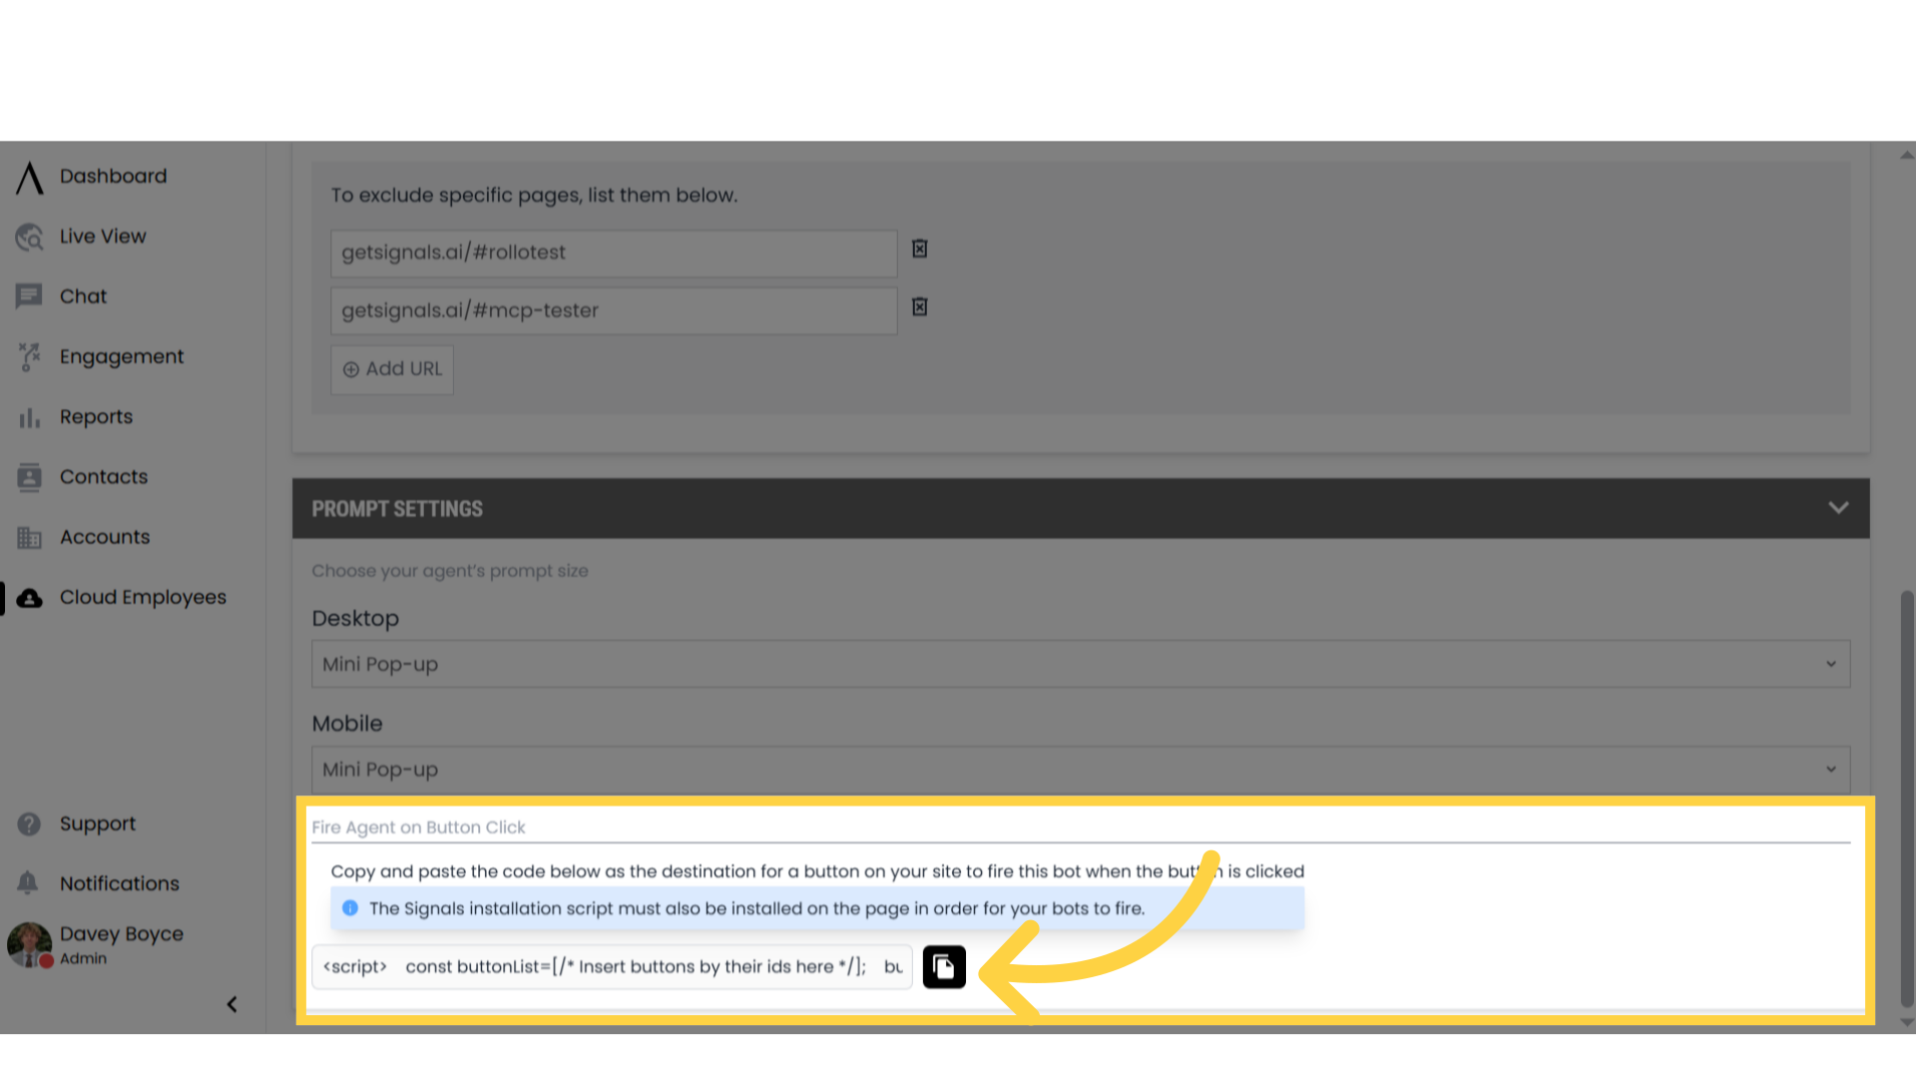Open Contacts menu item
This screenshot has height=1078, width=1916.
(x=104, y=477)
